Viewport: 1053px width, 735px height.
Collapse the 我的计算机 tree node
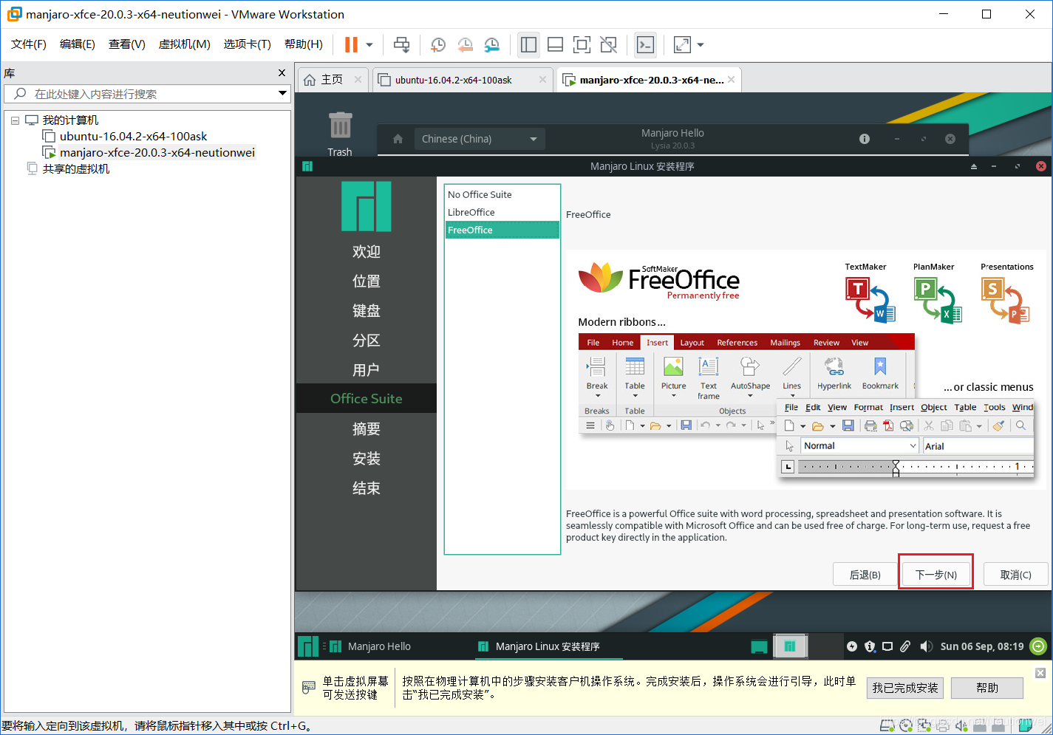click(x=15, y=120)
